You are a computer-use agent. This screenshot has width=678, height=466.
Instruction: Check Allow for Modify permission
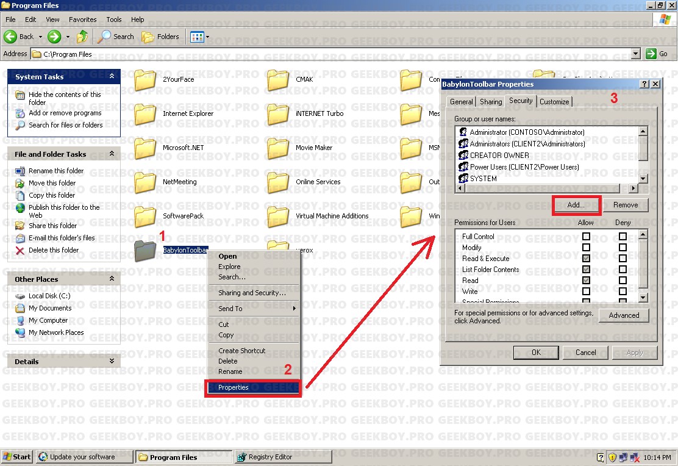pyautogui.click(x=586, y=248)
